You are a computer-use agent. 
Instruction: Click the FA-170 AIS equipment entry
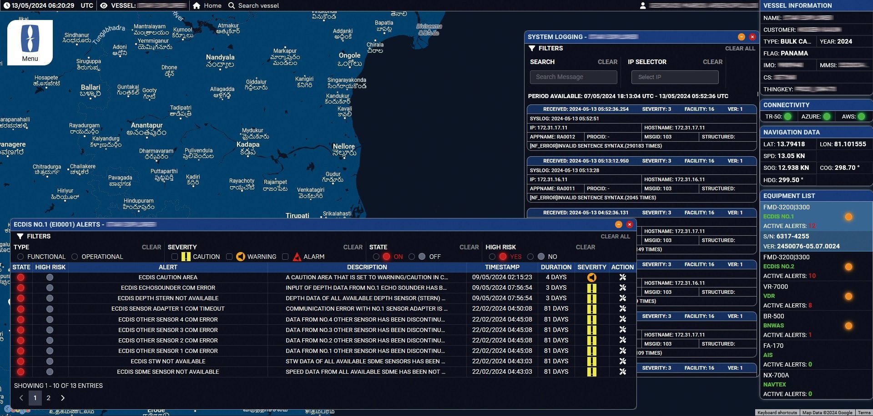[816, 355]
